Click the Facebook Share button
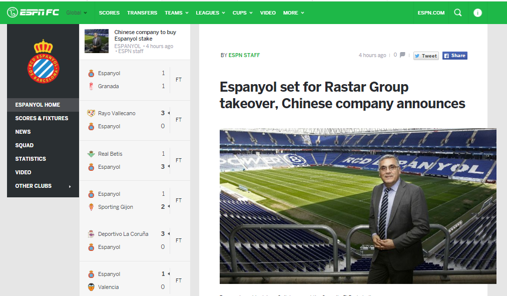 454,56
